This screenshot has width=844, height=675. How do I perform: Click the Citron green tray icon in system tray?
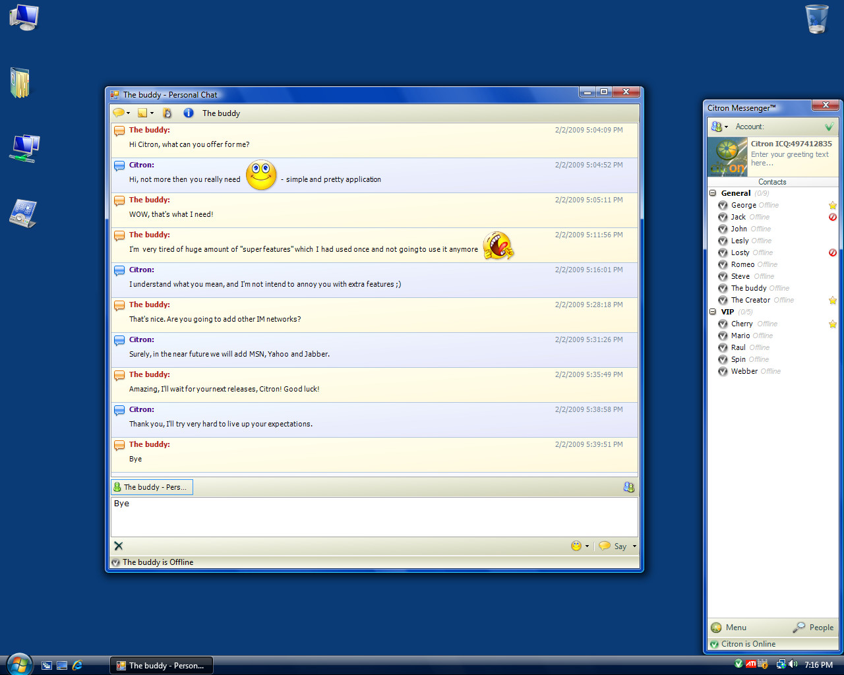coord(739,664)
